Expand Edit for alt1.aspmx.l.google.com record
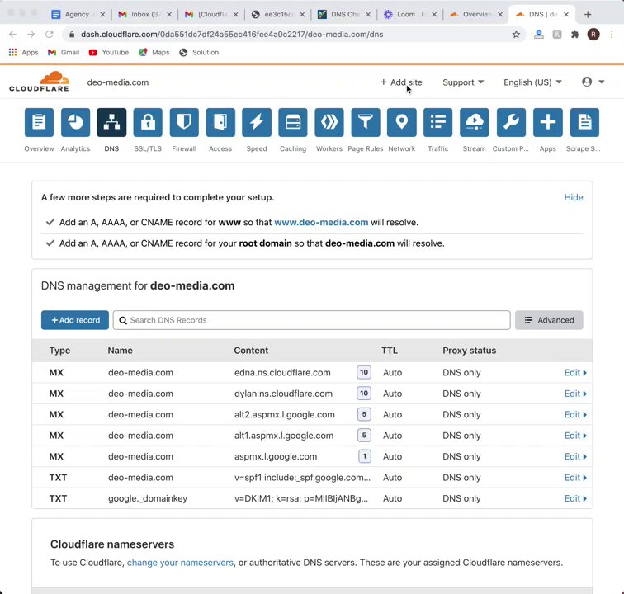The image size is (624, 594). tap(575, 436)
